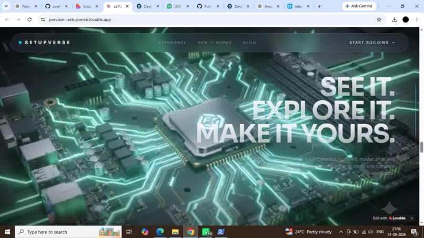Dismiss the Edit with Lovable badge
Image resolution: width=424 pixels, height=238 pixels.
[x=411, y=218]
